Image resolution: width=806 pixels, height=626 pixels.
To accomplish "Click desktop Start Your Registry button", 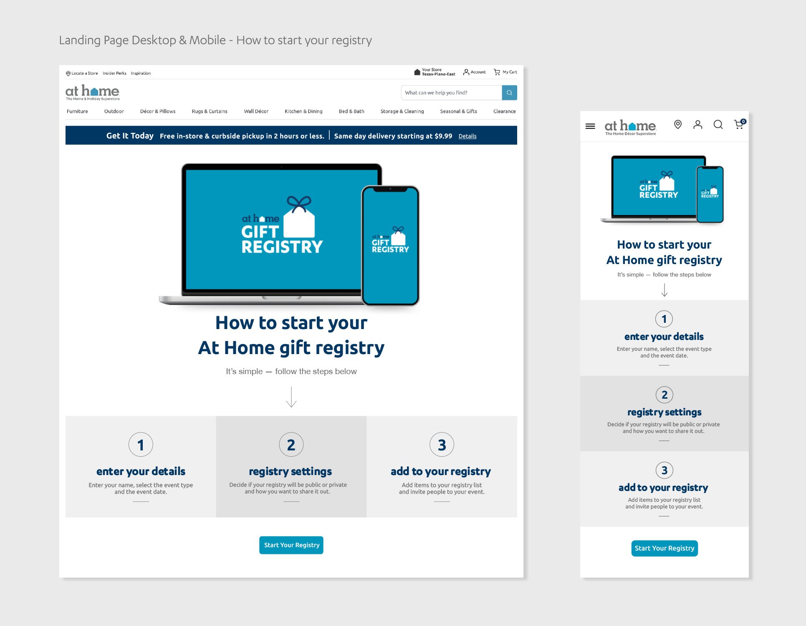I will click(x=291, y=545).
